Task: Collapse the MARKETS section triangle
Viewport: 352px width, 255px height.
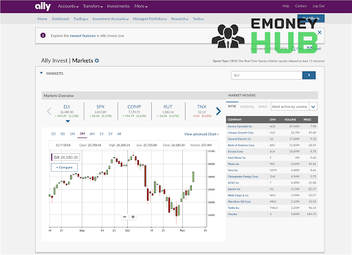Action: [x=41, y=73]
